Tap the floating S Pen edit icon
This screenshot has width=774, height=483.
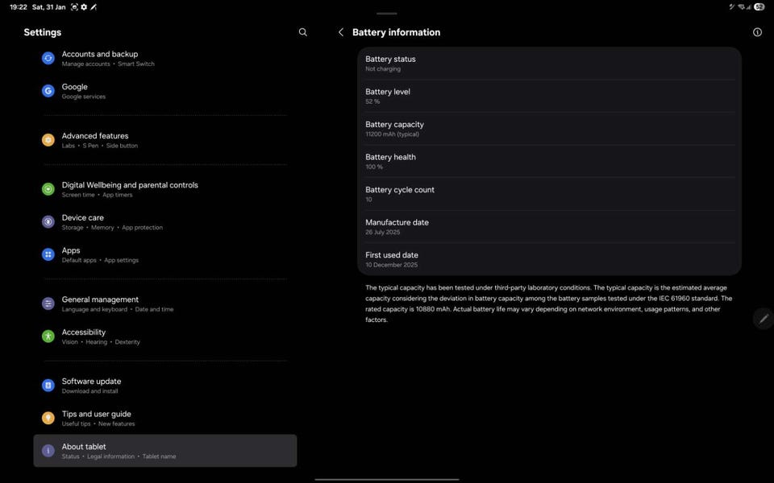point(763,319)
